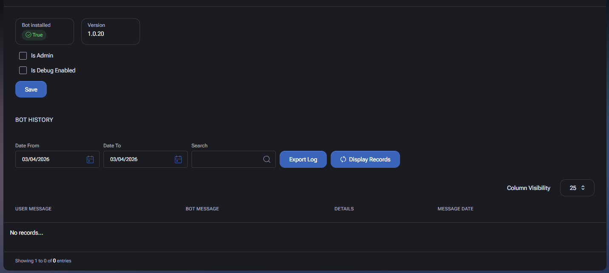Sort by the Bot Message column header
Viewport: 609px width, 273px height.
tap(202, 209)
